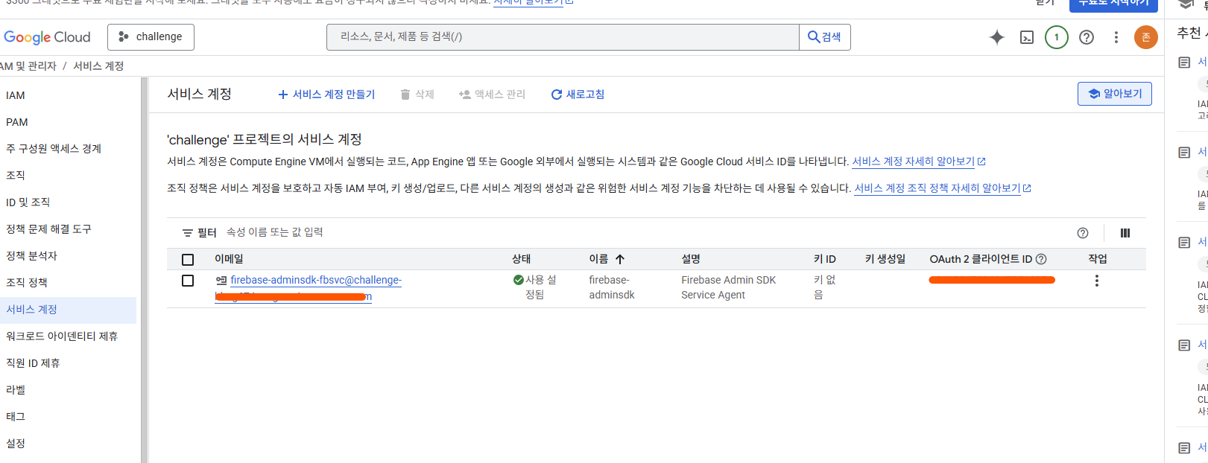Open Gemini sparkle assistant icon

[x=996, y=37]
